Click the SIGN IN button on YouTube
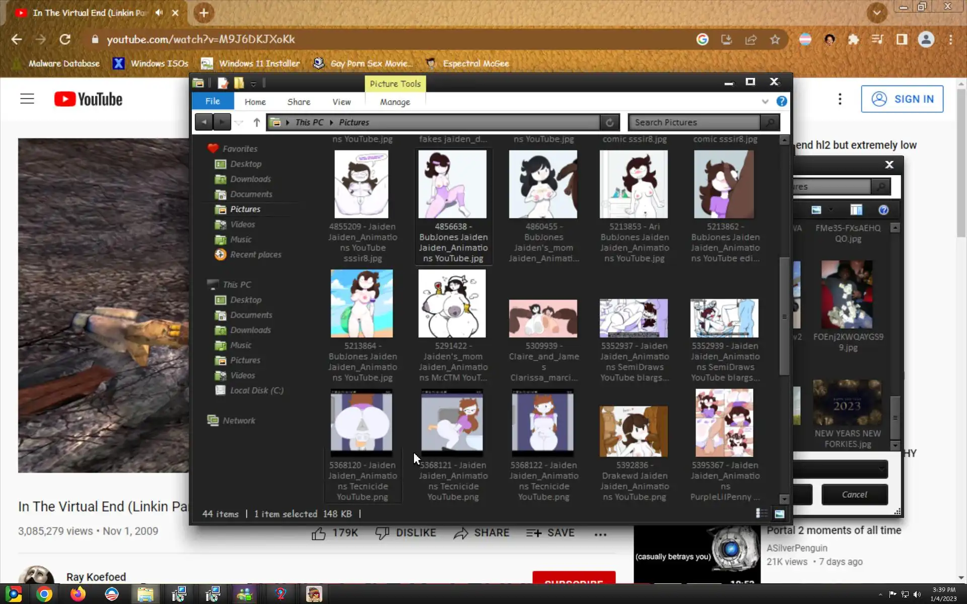Screen dimensions: 967x604 click(902, 99)
